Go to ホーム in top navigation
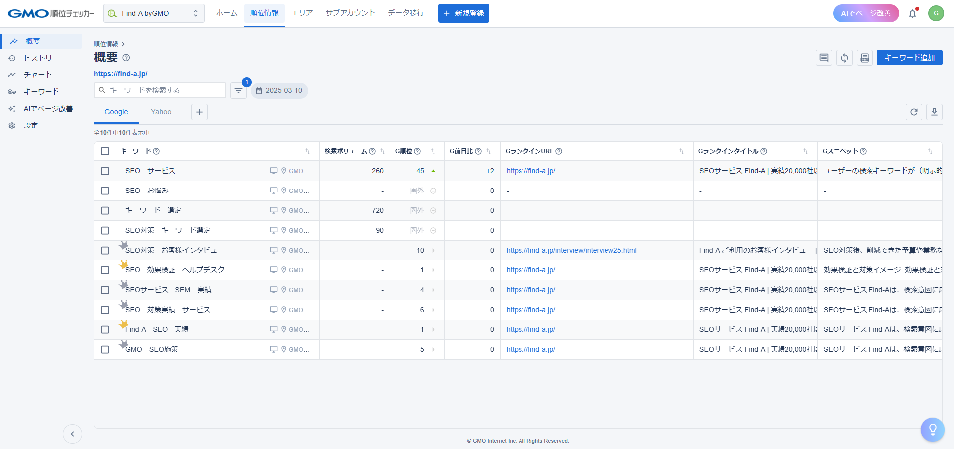The width and height of the screenshot is (954, 449). pyautogui.click(x=226, y=13)
